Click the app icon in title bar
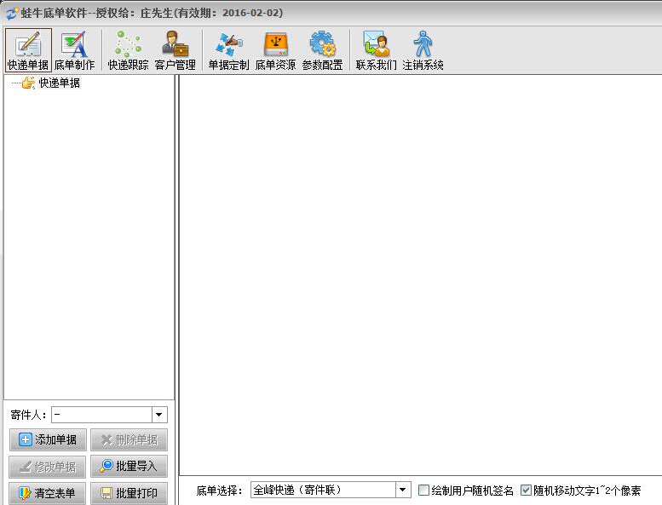 click(x=11, y=13)
